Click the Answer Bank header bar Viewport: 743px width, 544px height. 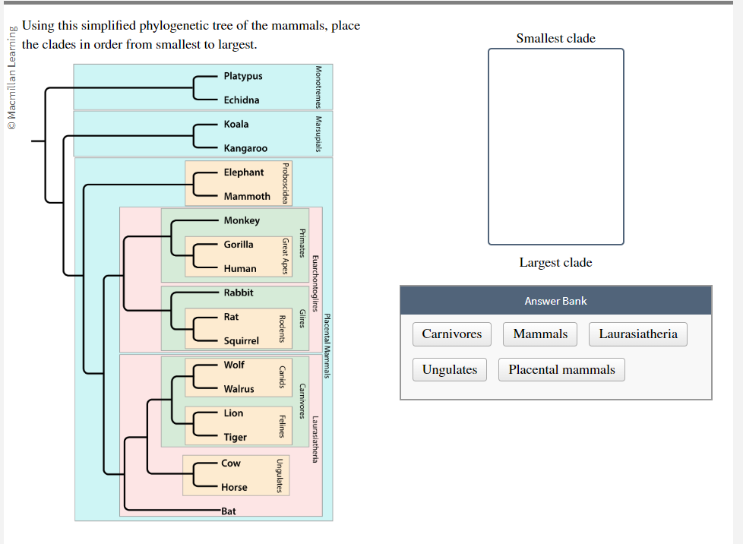coord(555,300)
